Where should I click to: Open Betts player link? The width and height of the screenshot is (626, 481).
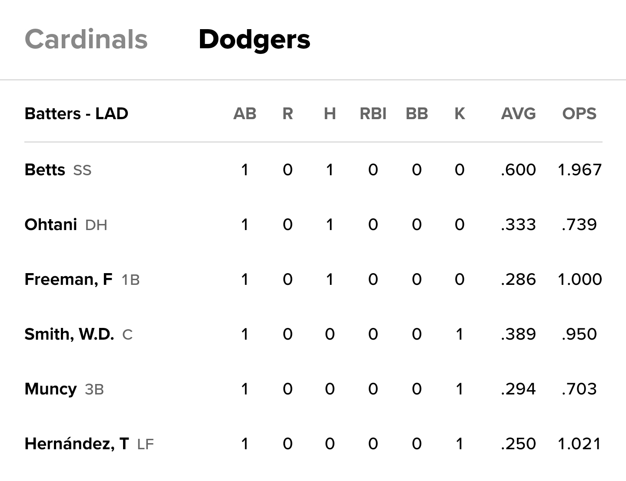coord(45,170)
